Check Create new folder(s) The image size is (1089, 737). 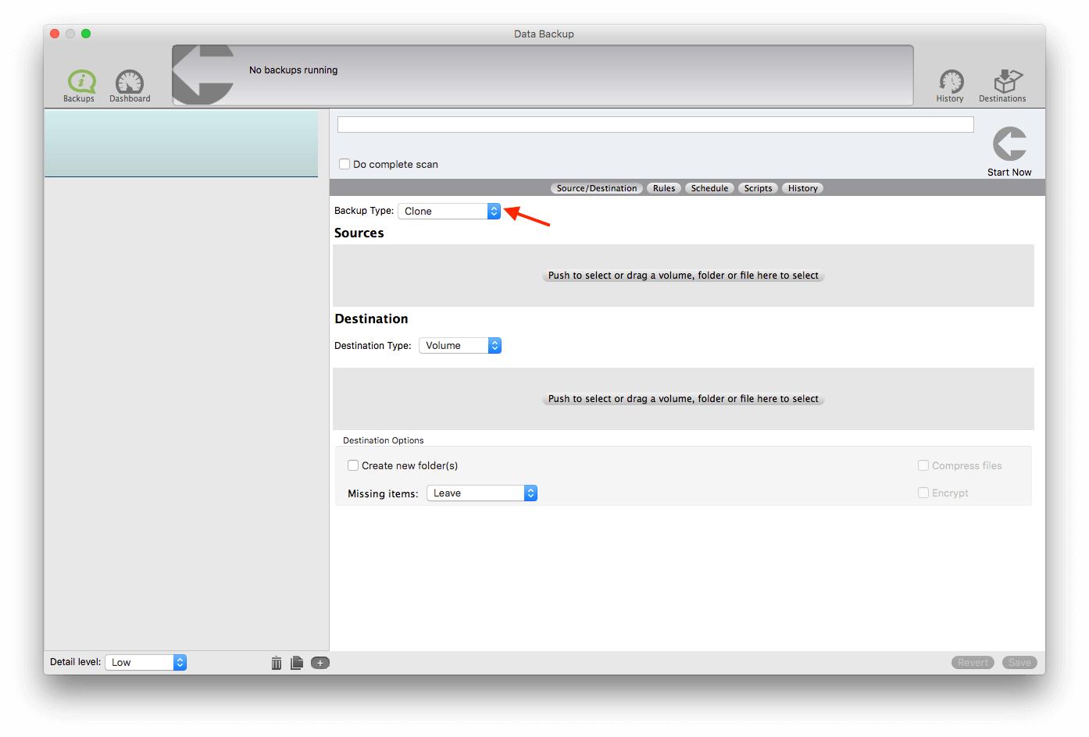353,465
